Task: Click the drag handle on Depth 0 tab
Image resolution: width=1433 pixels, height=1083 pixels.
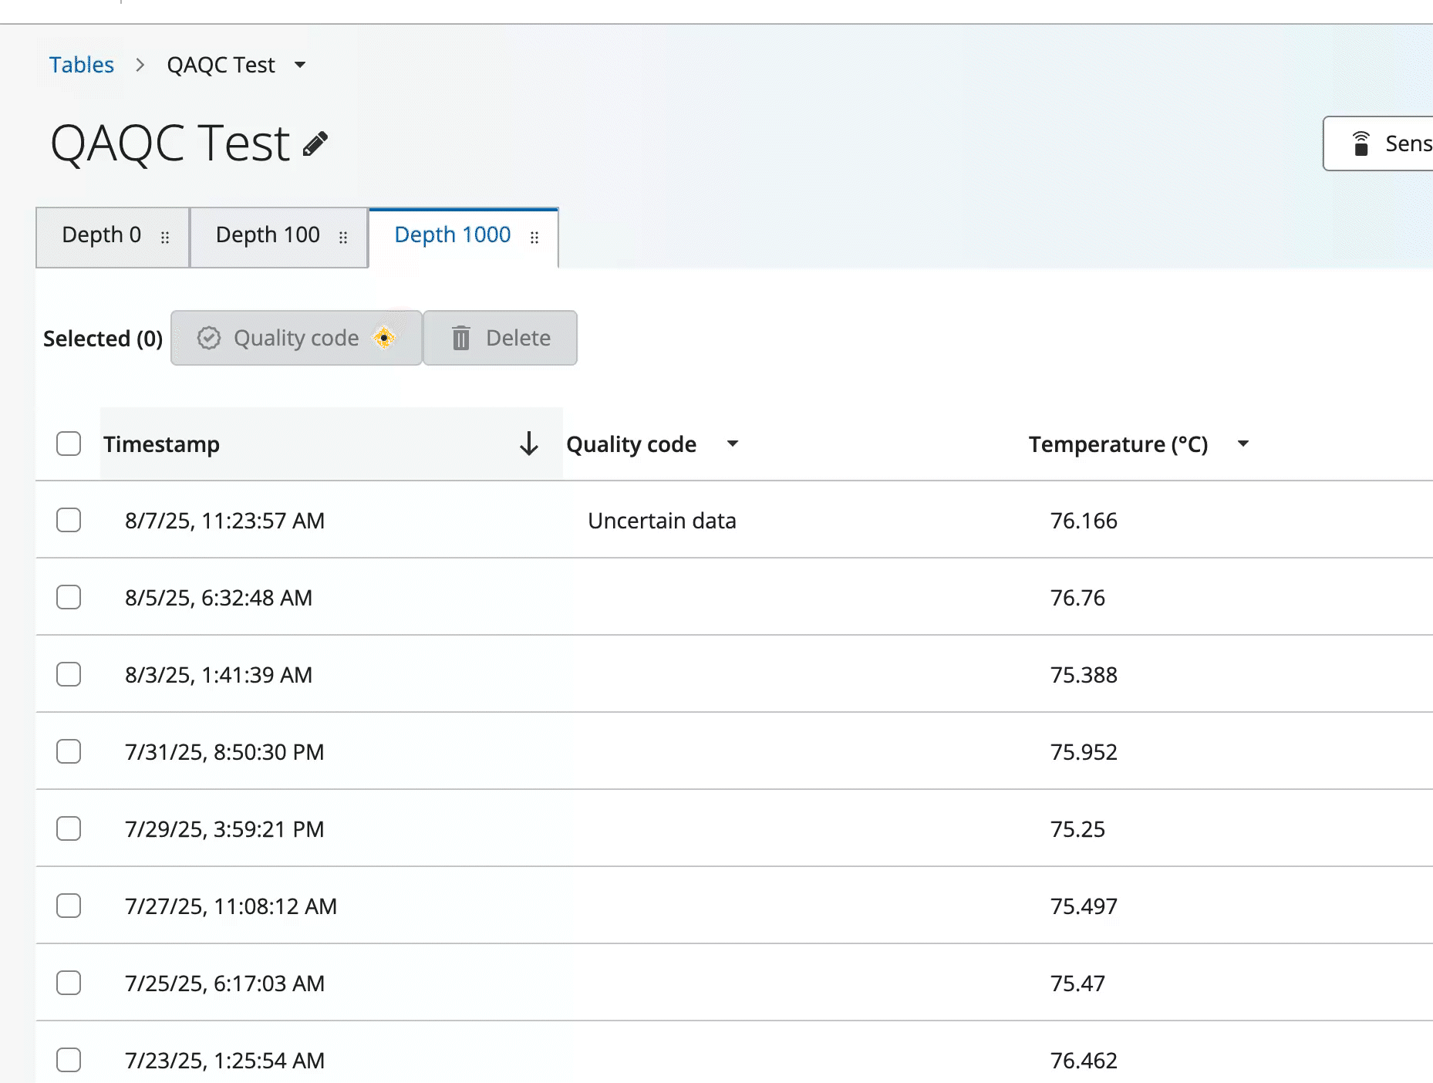Action: pyautogui.click(x=165, y=237)
